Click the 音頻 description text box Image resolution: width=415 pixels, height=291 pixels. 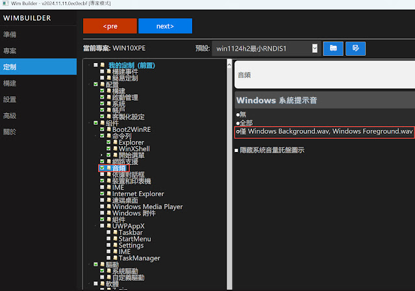pyautogui.click(x=325, y=75)
